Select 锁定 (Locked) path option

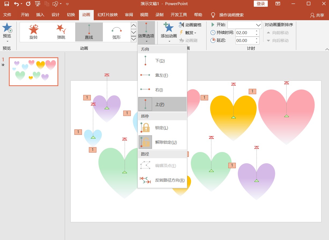pyautogui.click(x=162, y=128)
